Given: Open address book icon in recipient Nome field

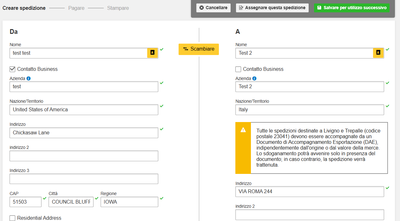Looking at the screenshot, I should [378, 53].
